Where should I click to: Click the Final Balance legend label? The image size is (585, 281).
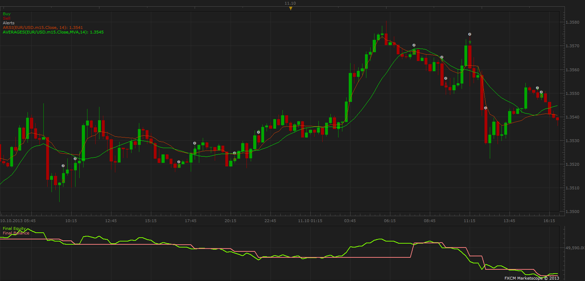click(16, 233)
